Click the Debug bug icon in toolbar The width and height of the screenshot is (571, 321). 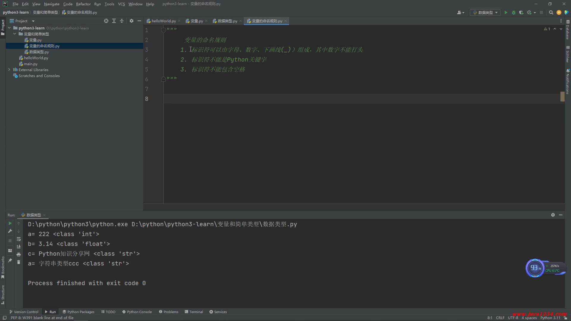tap(514, 12)
